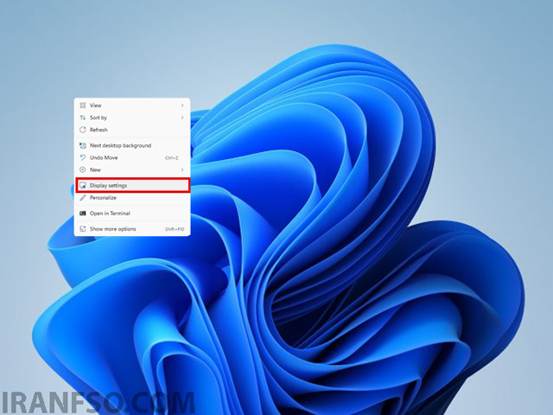The height and width of the screenshot is (415, 553).
Task: Click the Shift+F10 shortcut text
Action: pyautogui.click(x=175, y=229)
